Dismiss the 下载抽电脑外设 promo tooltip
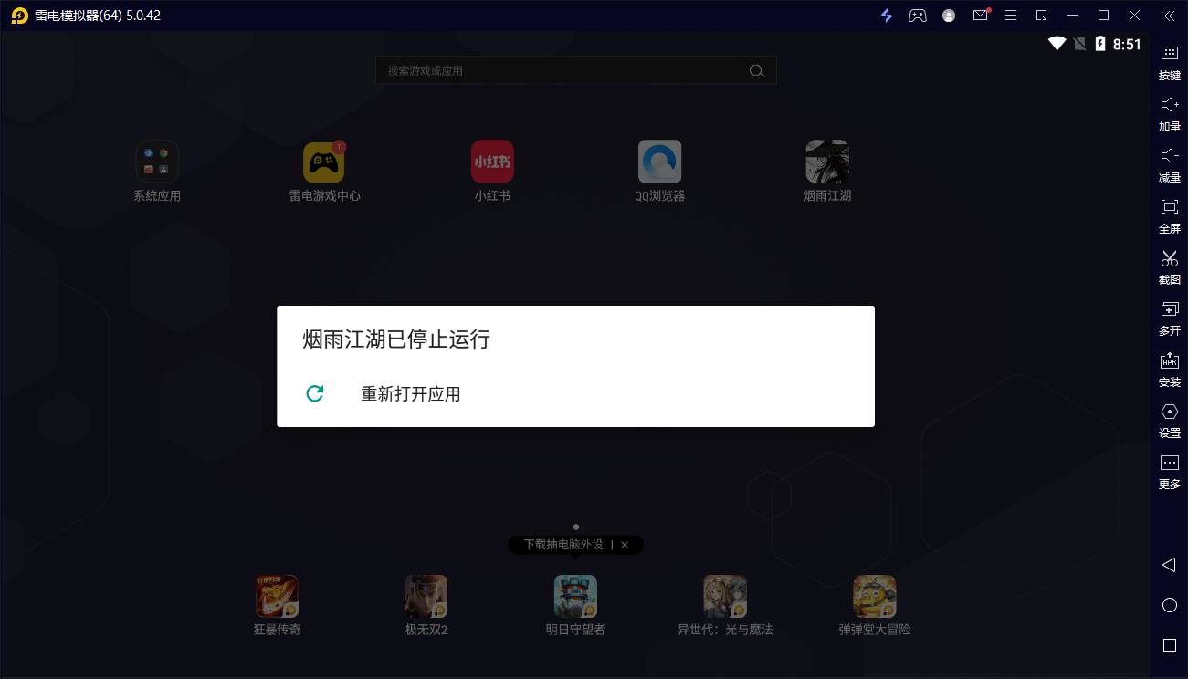The height and width of the screenshot is (679, 1188). [x=625, y=545]
